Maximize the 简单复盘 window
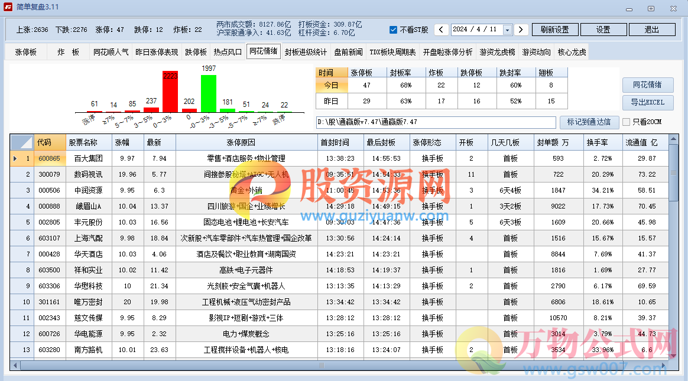Image resolution: width=688 pixels, height=381 pixels. point(651,8)
